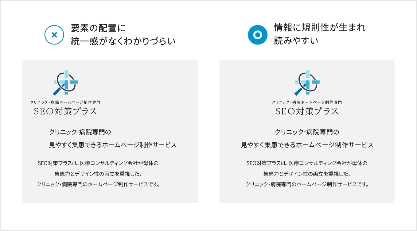
Task: Click the small logo tagline in the misaligned card
Action: click(65, 102)
